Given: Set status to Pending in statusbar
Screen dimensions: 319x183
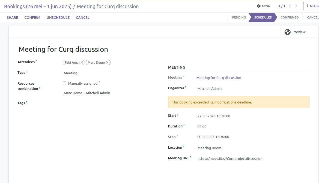Looking at the screenshot, I should (239, 17).
